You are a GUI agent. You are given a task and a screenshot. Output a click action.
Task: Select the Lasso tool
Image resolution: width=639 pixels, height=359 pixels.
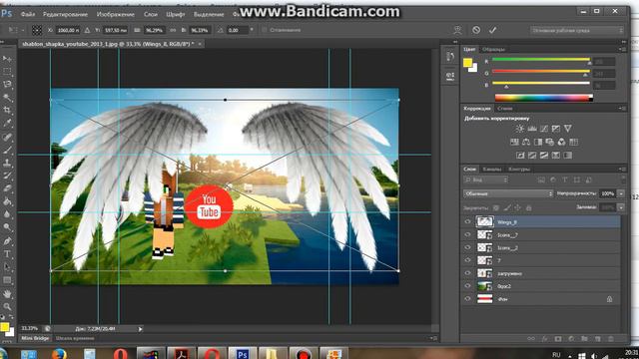pyautogui.click(x=7, y=84)
